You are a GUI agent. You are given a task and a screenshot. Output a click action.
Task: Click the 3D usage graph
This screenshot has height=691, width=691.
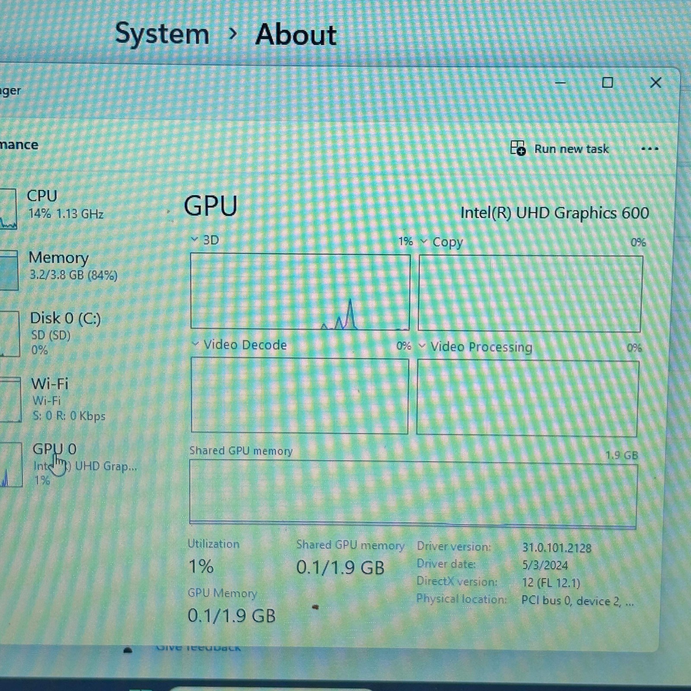point(300,292)
